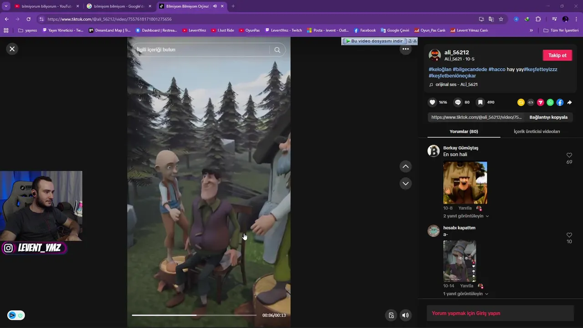
Task: Open the tab search dropdown
Action: (x=5, y=6)
